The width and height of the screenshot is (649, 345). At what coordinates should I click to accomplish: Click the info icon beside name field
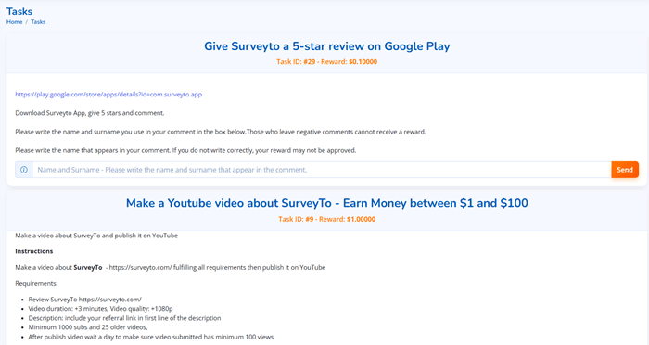tap(24, 170)
